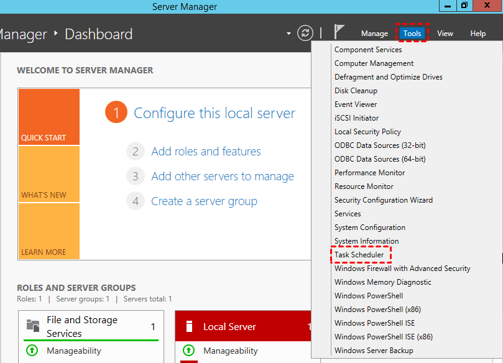503x363 pixels.
Task: Click the green Manageability status icon under File and Storage Services
Action: point(30,351)
